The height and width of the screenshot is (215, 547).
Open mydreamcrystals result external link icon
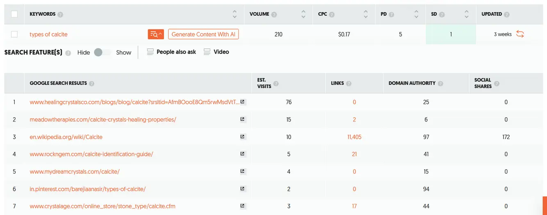[x=243, y=172]
